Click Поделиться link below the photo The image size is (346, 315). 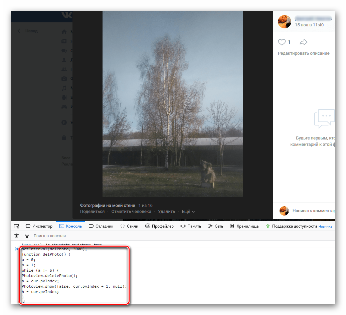pos(92,212)
